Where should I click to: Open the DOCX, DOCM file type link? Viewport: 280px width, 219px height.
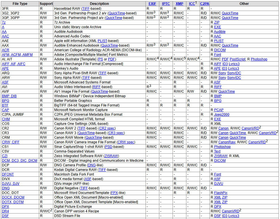(x=13, y=197)
